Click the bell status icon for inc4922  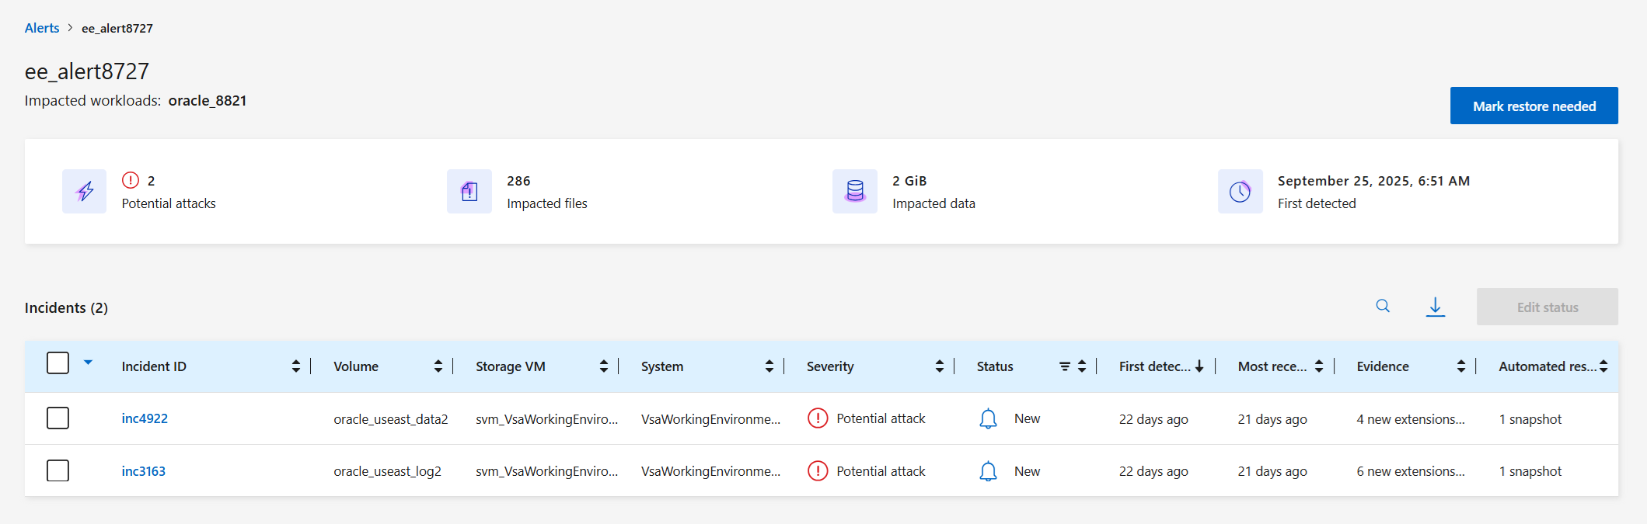[x=988, y=419]
